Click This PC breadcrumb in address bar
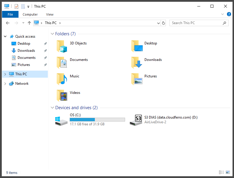This screenshot has height=178, width=234. point(51,23)
